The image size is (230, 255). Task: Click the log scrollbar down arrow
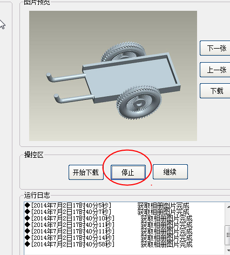click(x=228, y=250)
